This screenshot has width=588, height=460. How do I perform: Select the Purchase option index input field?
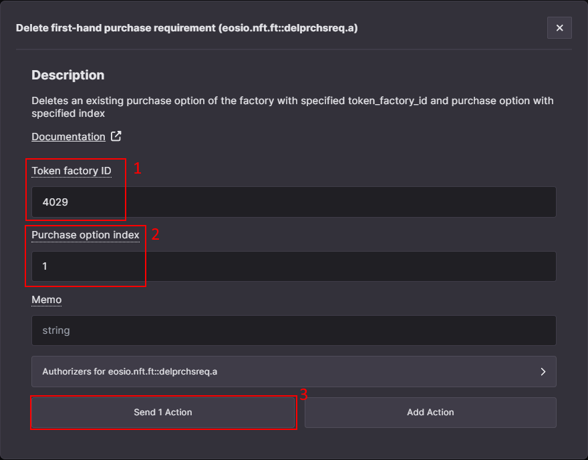tap(293, 266)
